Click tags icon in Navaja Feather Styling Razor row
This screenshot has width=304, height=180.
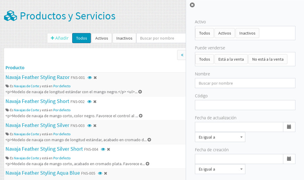click(7, 86)
